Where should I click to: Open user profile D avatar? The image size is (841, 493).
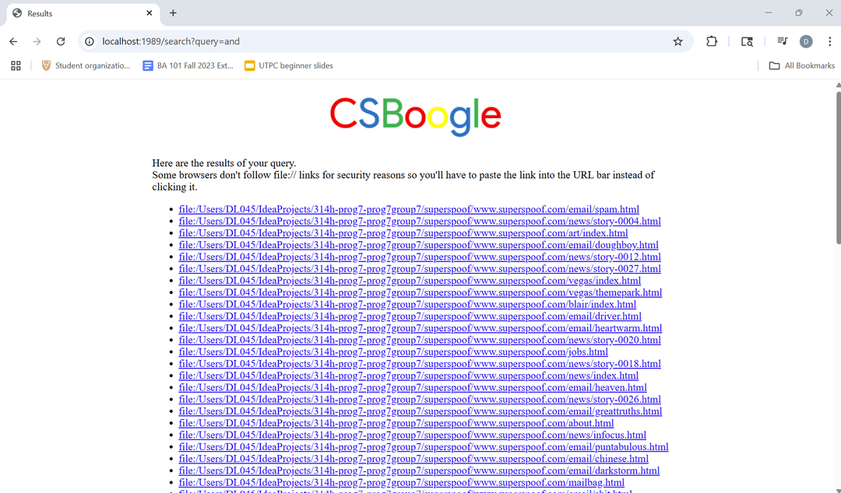[806, 41]
